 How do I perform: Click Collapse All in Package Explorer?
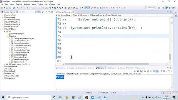point(36,12)
